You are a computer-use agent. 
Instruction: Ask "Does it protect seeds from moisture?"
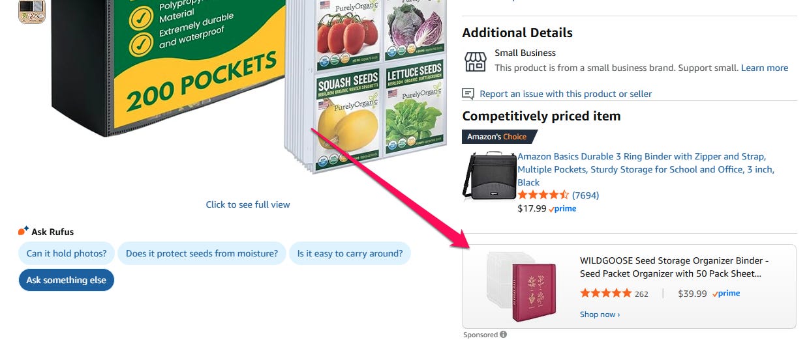pyautogui.click(x=202, y=254)
